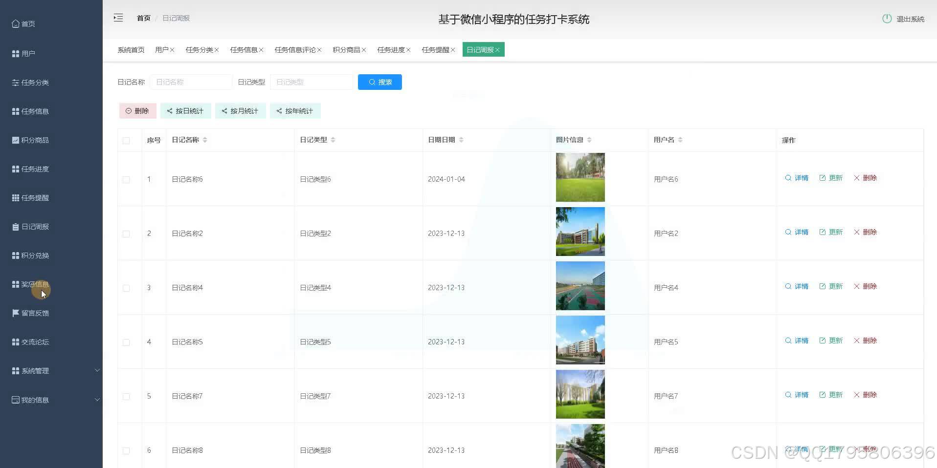937x468 pixels.
Task: Open 积分商品 in the sidebar
Action: pos(30,140)
